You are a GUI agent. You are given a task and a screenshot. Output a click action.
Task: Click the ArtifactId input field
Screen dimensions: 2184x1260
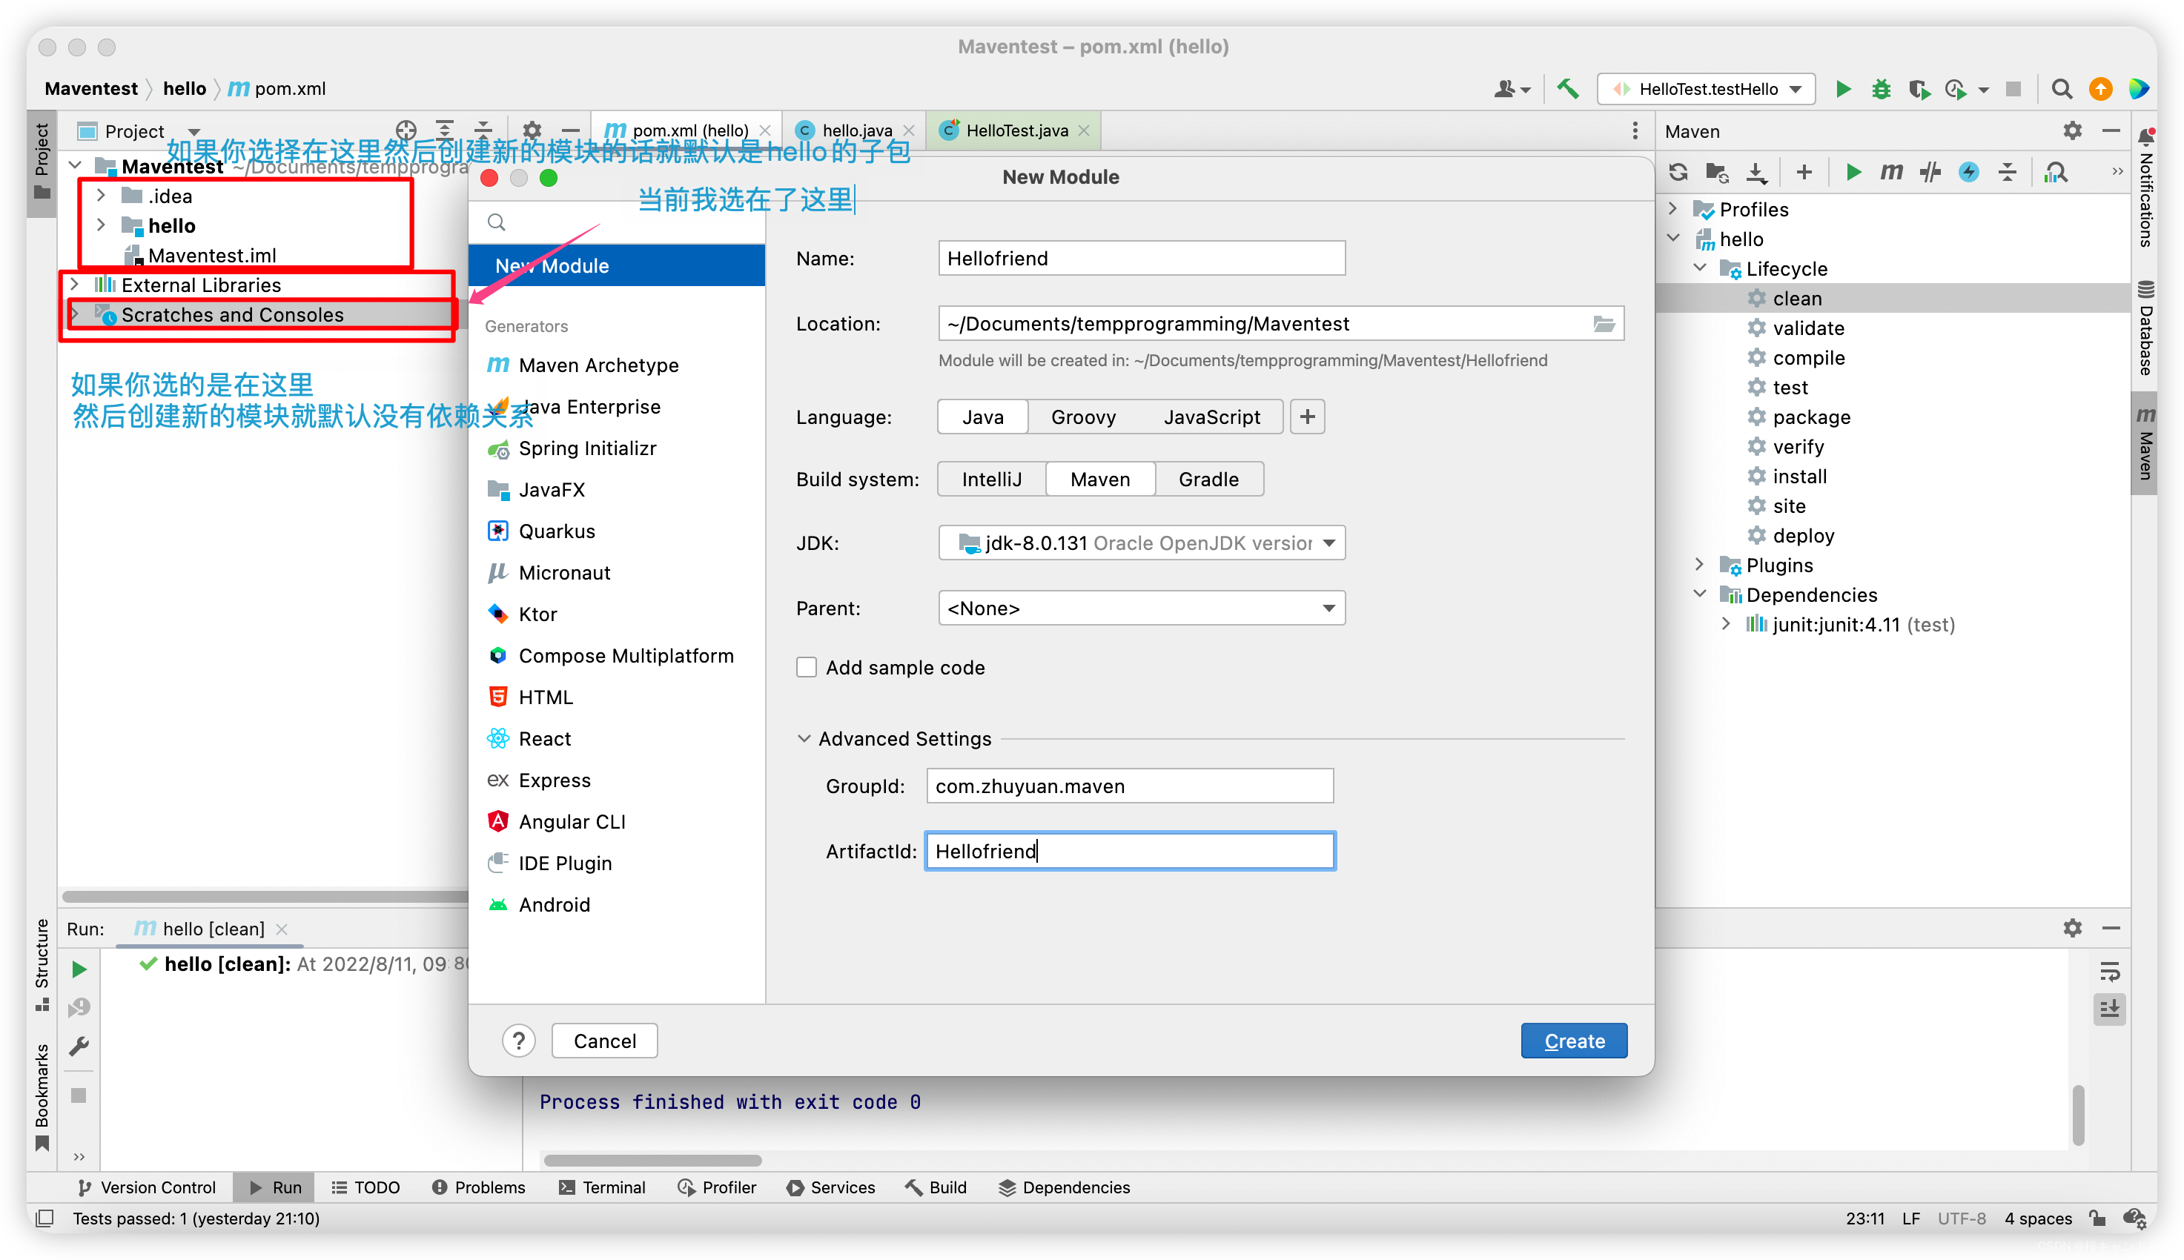coord(1129,851)
